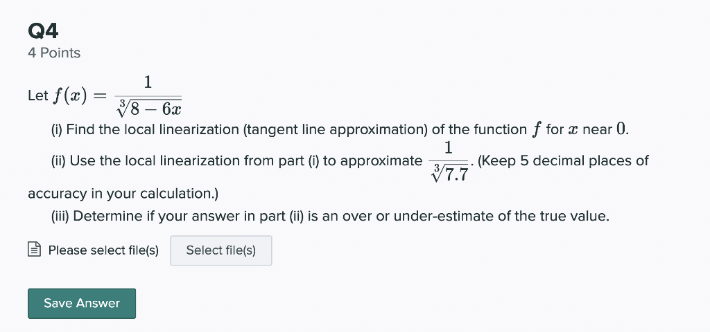Viewport: 710px width, 332px height.
Task: Click the numerator 1 of the f(x) fraction
Action: point(147,82)
